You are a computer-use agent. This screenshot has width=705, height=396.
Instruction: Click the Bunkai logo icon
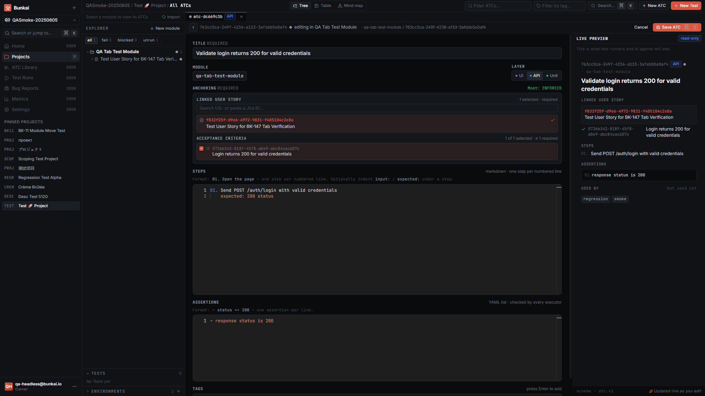8,8
